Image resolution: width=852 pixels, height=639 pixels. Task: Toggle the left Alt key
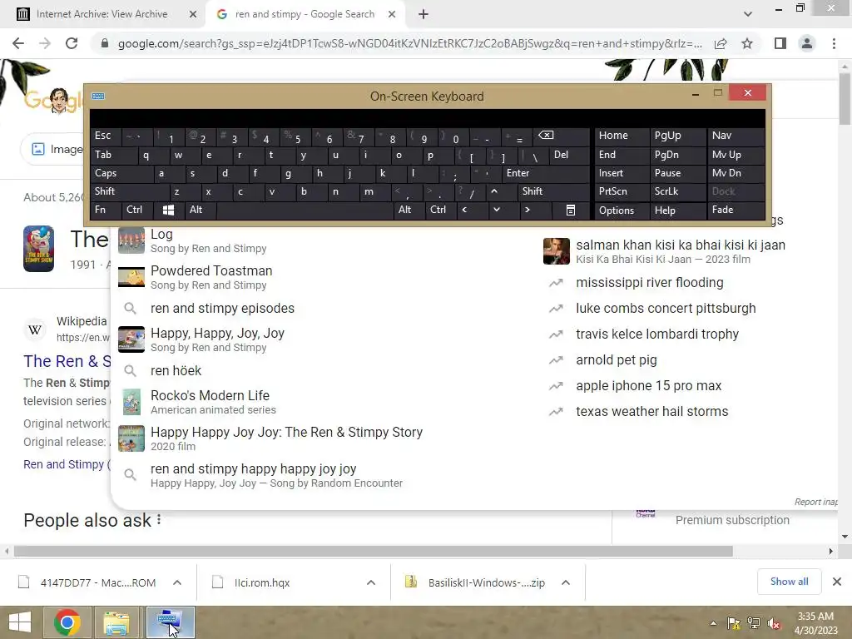(x=200, y=211)
